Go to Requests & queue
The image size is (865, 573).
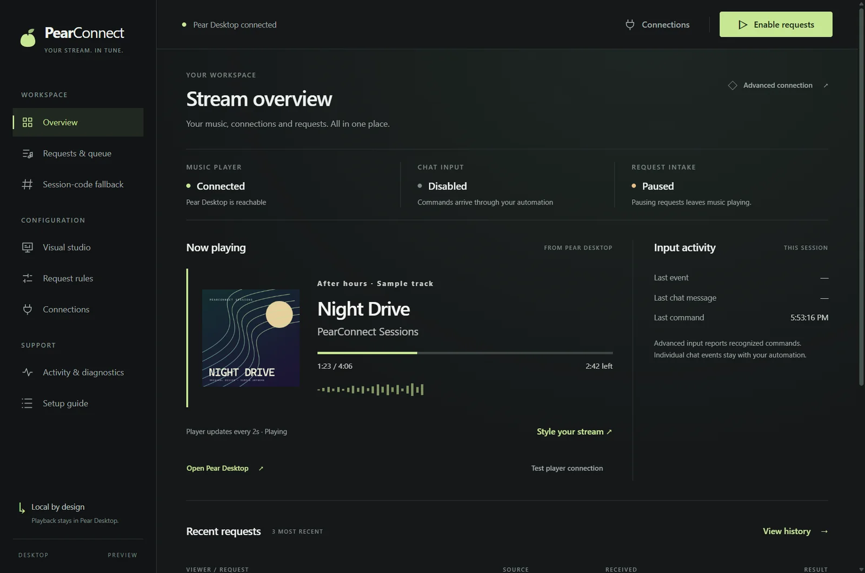pos(78,153)
